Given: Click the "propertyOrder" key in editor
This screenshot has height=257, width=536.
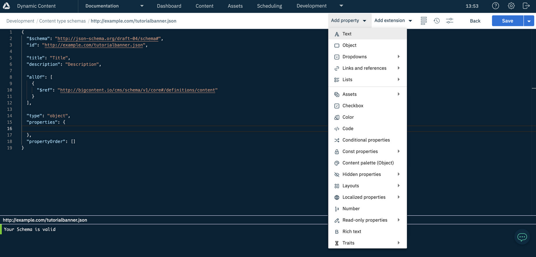Looking at the screenshot, I should (x=46, y=141).
